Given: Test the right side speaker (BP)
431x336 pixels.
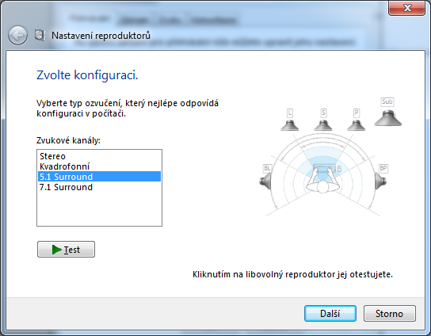Looking at the screenshot, I should pyautogui.click(x=381, y=181).
